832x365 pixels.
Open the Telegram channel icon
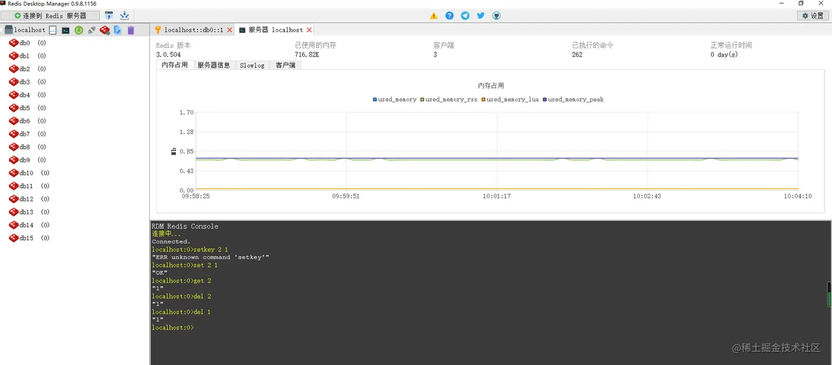465,16
